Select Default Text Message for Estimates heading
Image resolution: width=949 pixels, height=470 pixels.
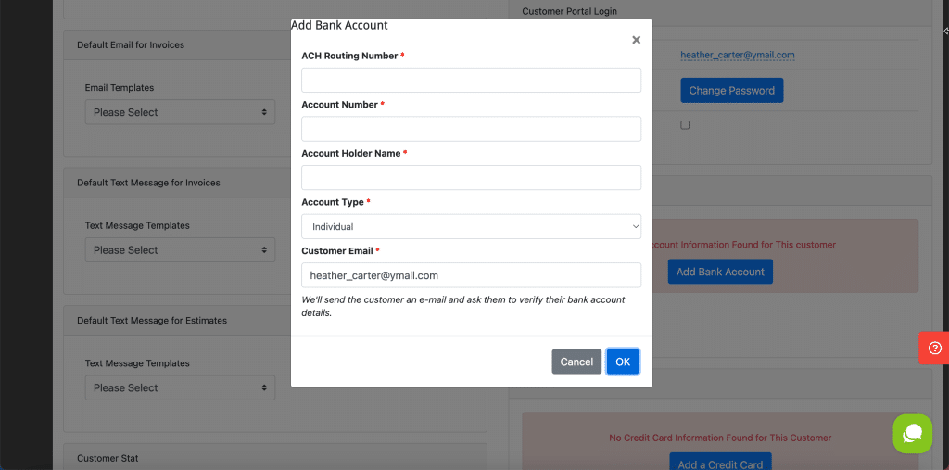coord(152,321)
